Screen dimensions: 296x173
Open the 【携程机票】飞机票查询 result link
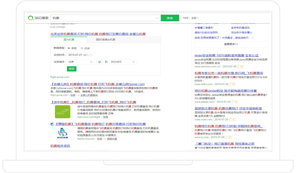coord(100,124)
